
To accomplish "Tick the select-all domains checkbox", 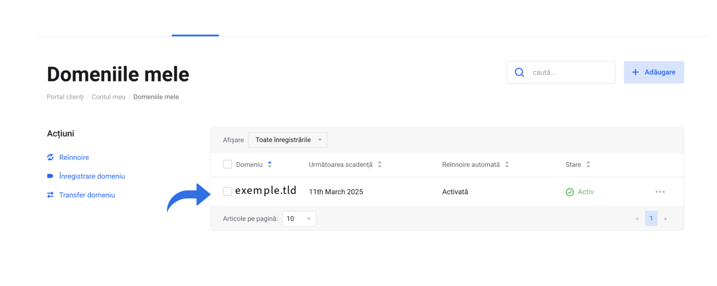I will tap(227, 165).
